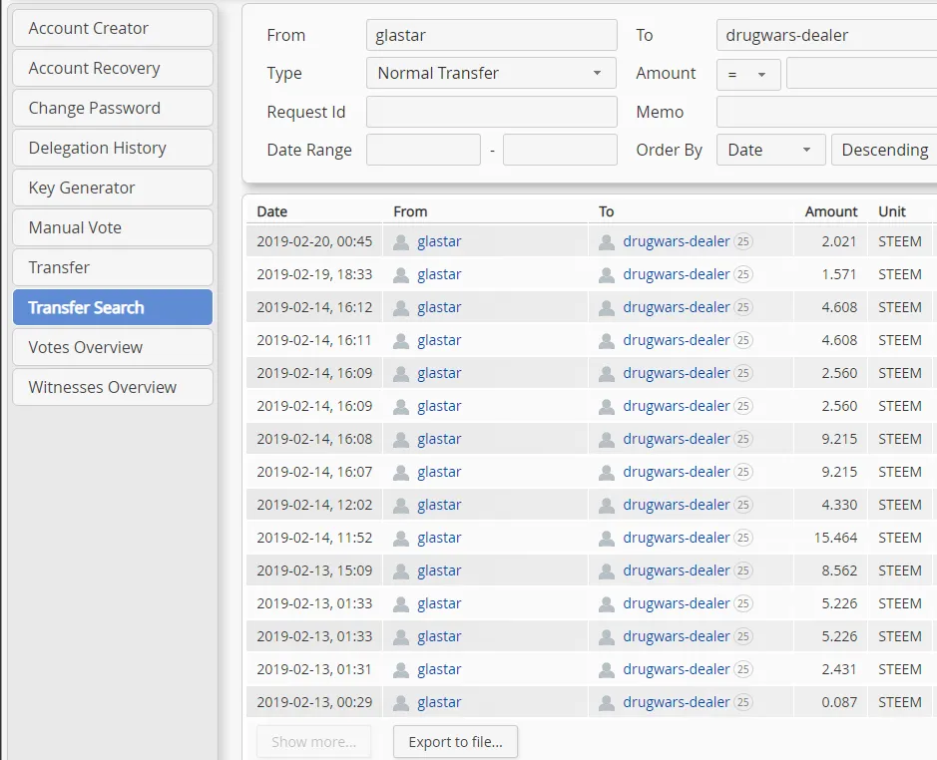937x760 pixels.
Task: Click reputation badge 25 in 2019-02-14, 16:12 row
Action: (x=742, y=307)
